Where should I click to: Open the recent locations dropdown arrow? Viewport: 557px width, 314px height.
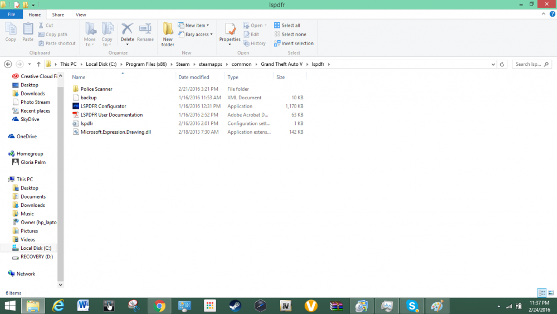pyautogui.click(x=30, y=64)
